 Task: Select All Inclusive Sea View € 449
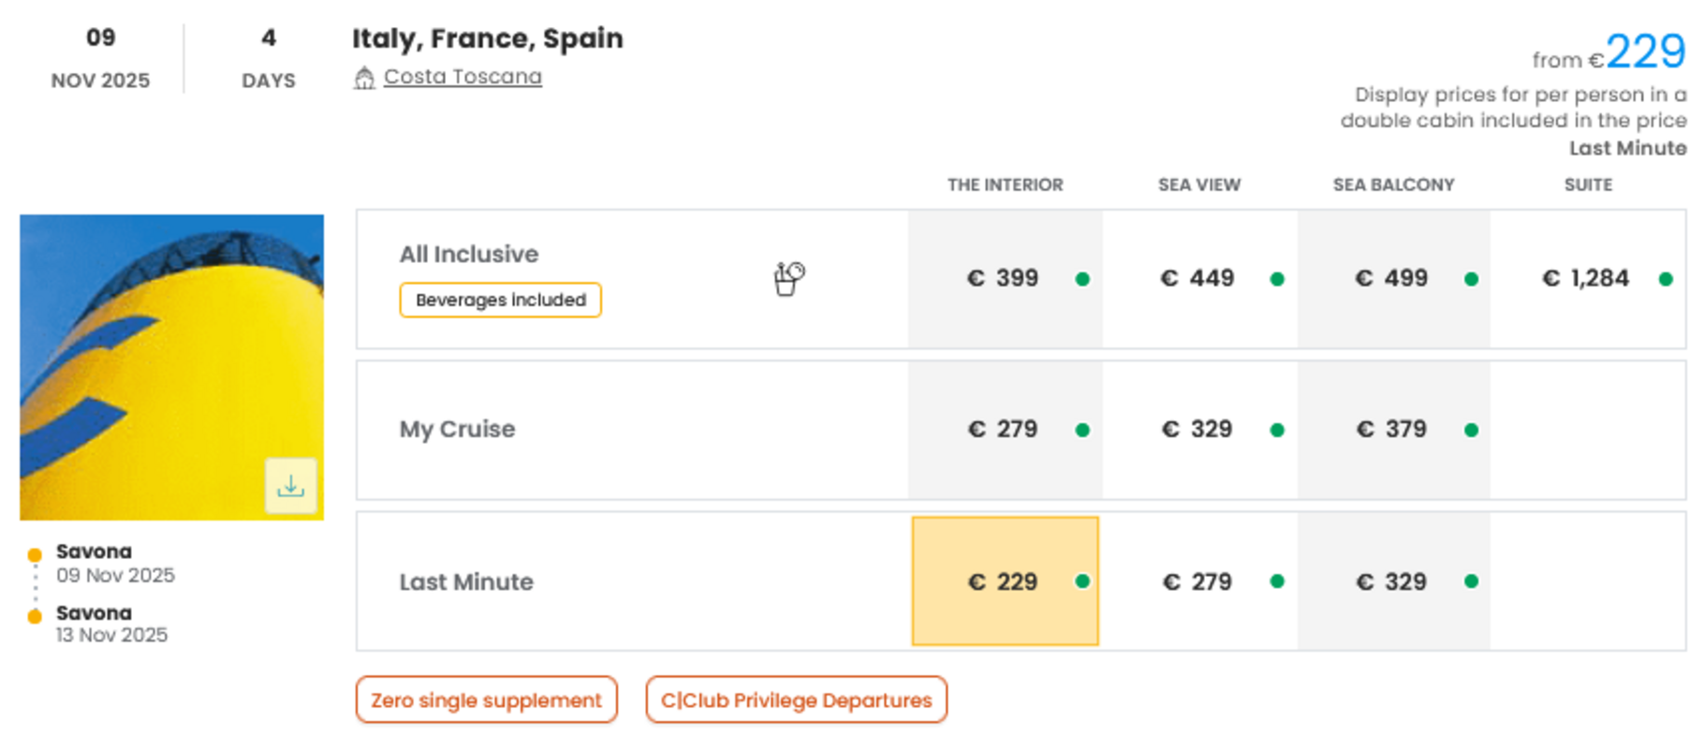point(1198,279)
